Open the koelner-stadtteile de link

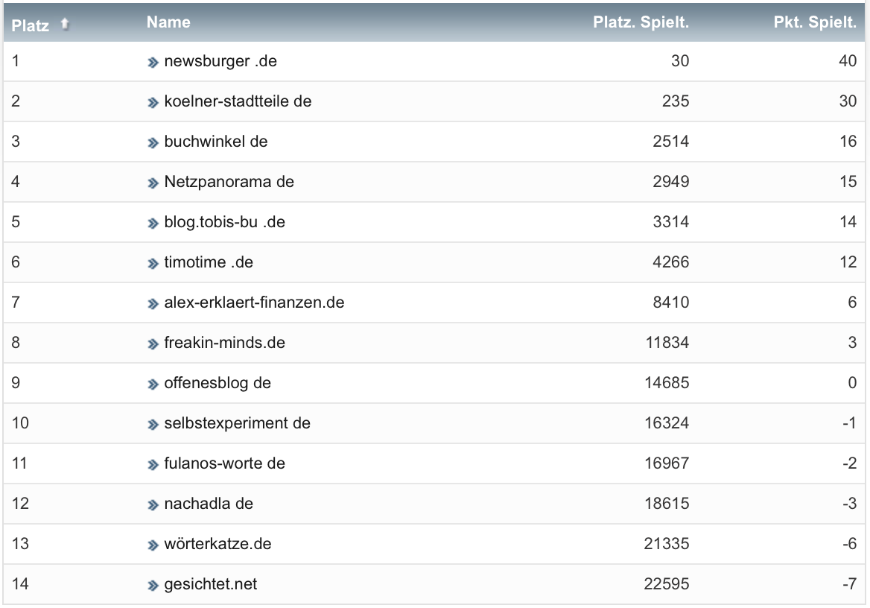coord(238,101)
